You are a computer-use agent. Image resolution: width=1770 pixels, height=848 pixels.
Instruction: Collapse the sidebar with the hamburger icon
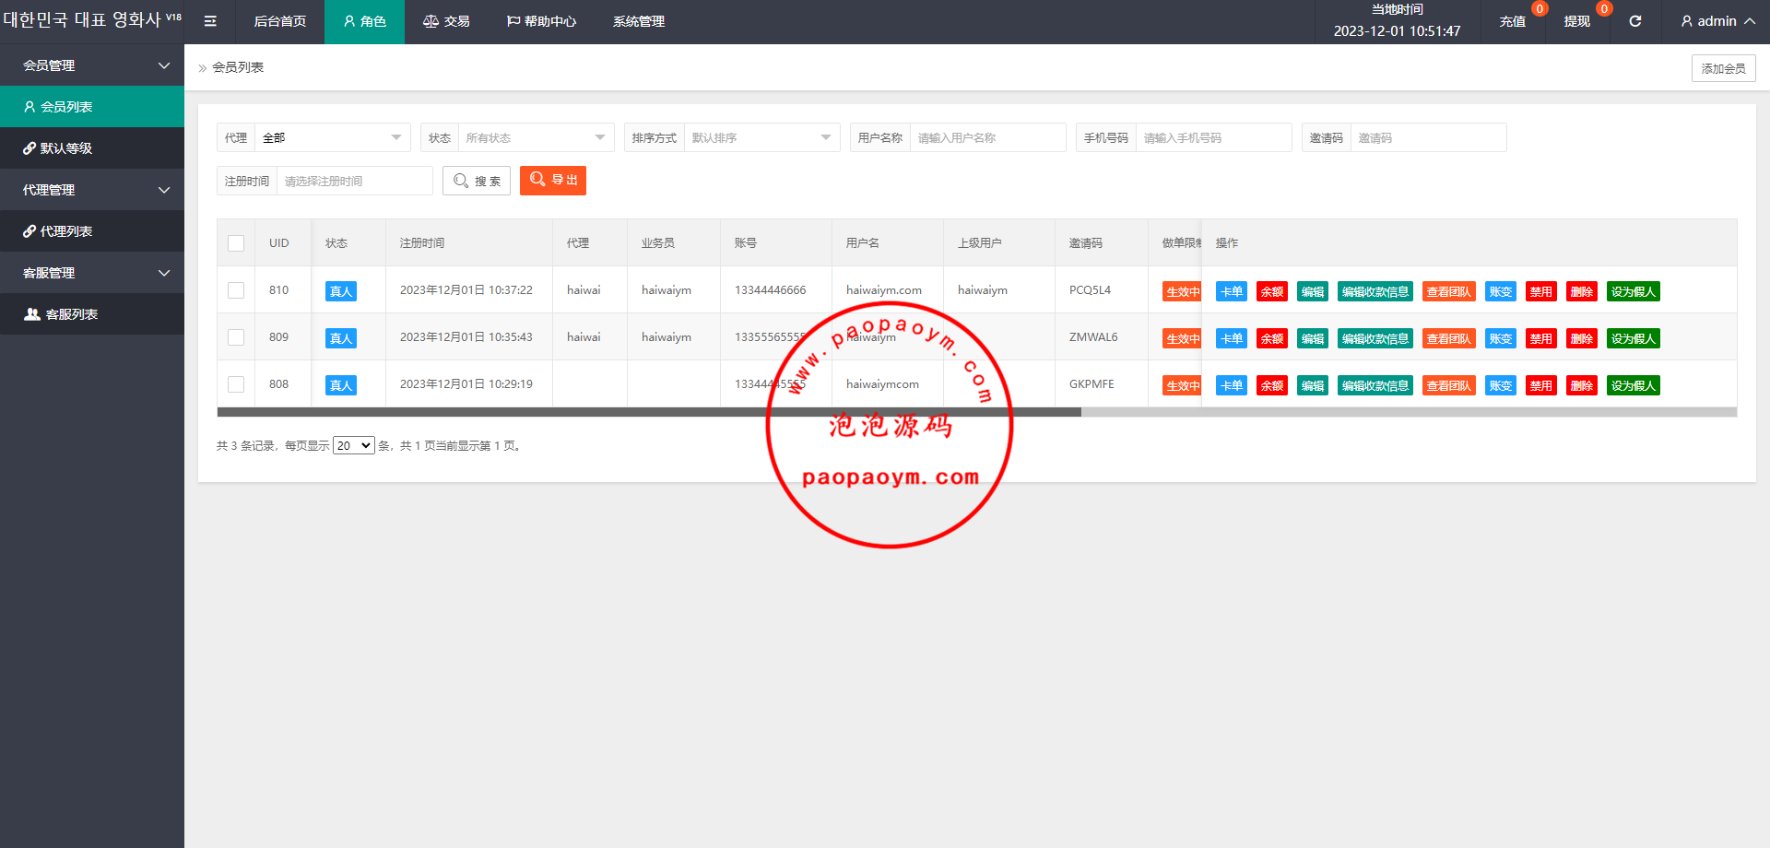click(210, 21)
